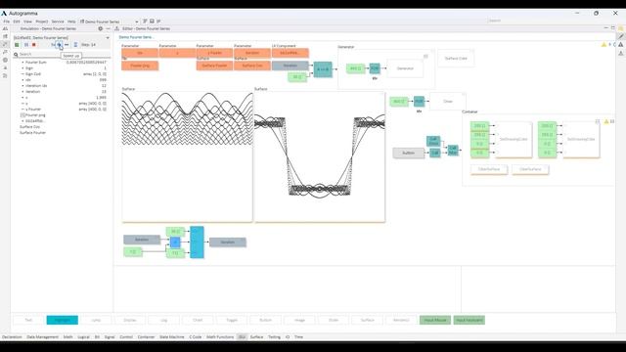Click the Generator block in the editor
The image size is (626, 352).
(x=405, y=68)
